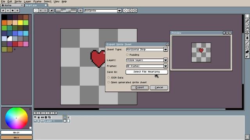
Task: Click the Preview window play button
Action: [227, 33]
